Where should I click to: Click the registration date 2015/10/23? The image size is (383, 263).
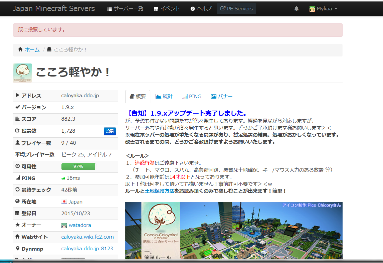[x=76, y=214]
